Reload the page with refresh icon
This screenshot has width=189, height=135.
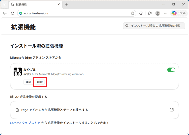tap(12, 13)
